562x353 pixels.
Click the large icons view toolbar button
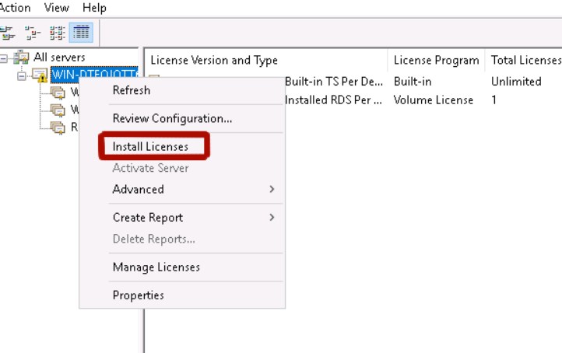coord(8,33)
